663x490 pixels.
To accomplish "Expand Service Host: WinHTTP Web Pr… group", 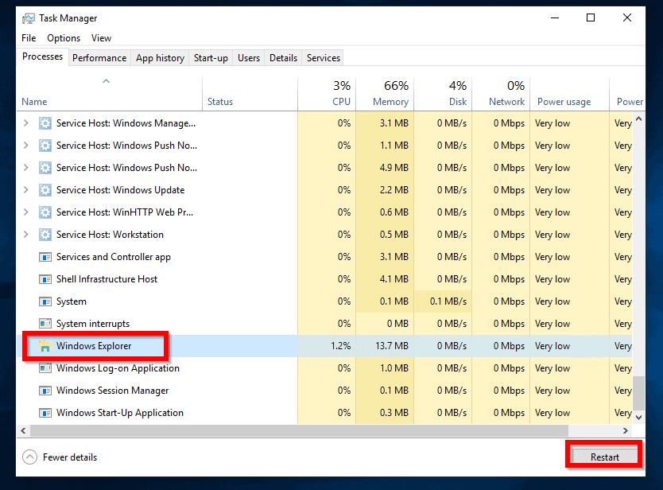I will pos(26,212).
